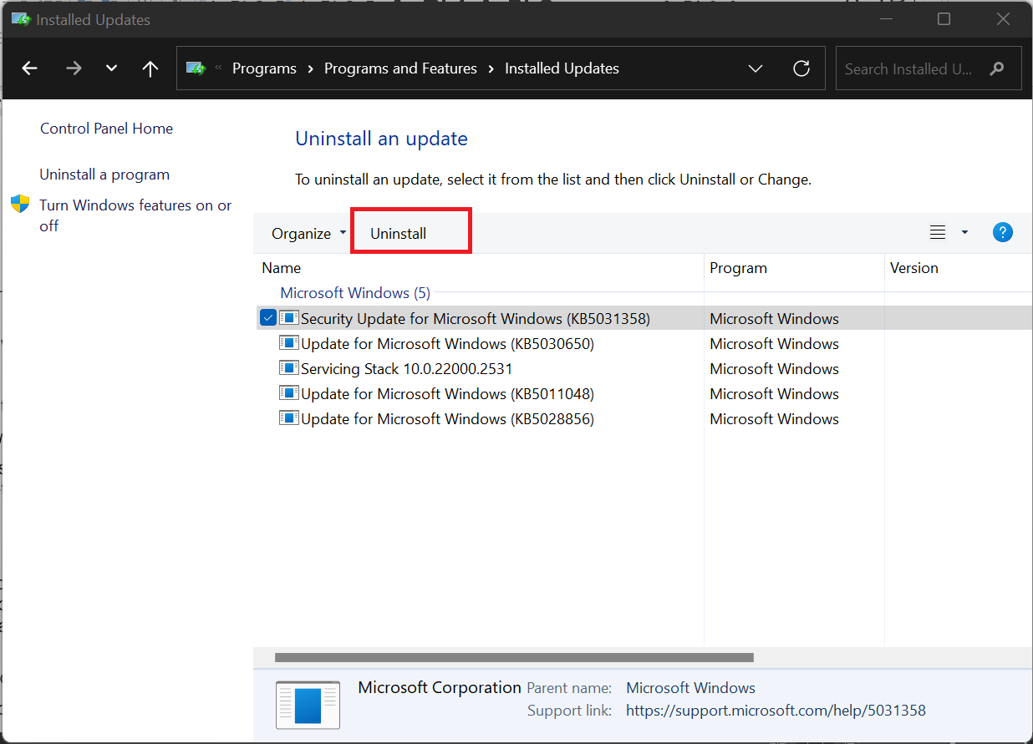Click the icon beside KB5031358 update
The width and height of the screenshot is (1033, 744).
tap(289, 318)
